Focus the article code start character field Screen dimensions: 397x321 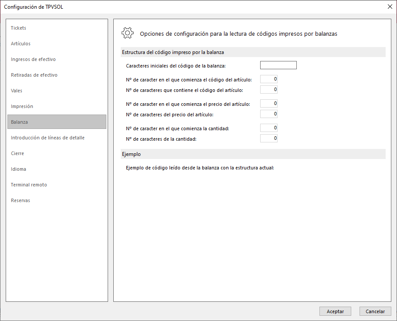pyautogui.click(x=268, y=79)
